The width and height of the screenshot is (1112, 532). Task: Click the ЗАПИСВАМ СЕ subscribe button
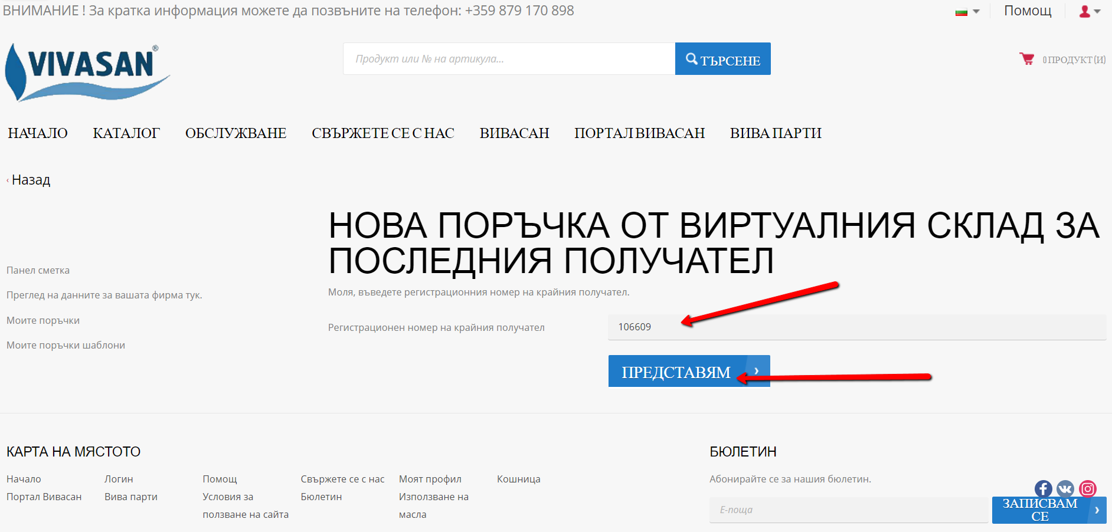coord(1049,510)
